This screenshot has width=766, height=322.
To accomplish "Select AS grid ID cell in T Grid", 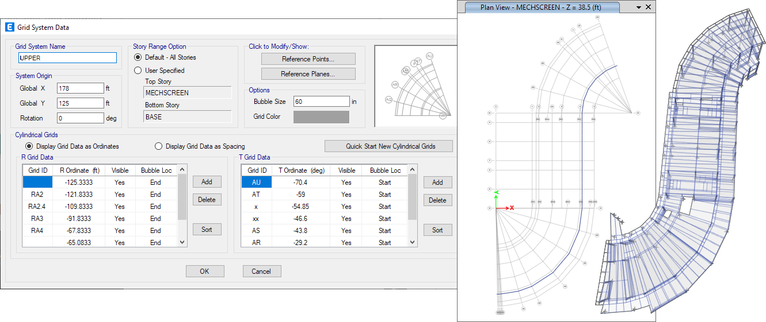I will click(257, 231).
